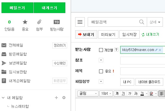Click the green 메일쓰기 button

(x=17, y=8)
